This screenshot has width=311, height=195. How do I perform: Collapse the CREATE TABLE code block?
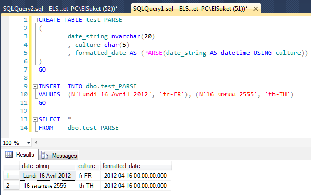[35, 20]
